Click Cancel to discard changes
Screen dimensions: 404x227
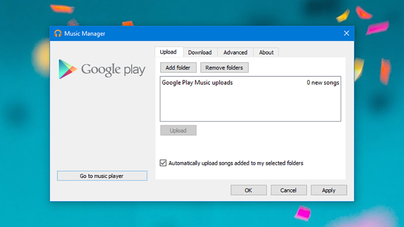288,190
